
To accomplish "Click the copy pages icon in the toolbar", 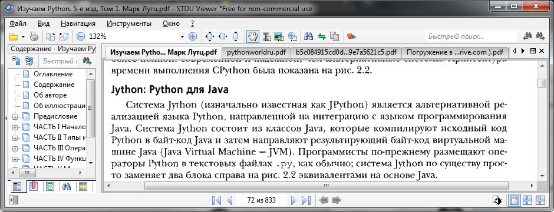I will 334,36.
